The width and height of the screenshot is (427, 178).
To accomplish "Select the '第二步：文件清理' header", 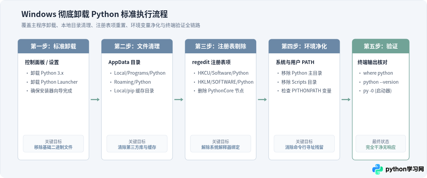I will tap(137, 46).
